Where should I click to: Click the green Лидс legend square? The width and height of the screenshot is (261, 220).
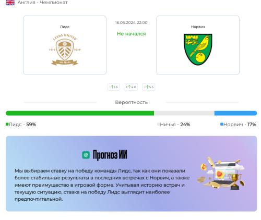[x=7, y=124]
